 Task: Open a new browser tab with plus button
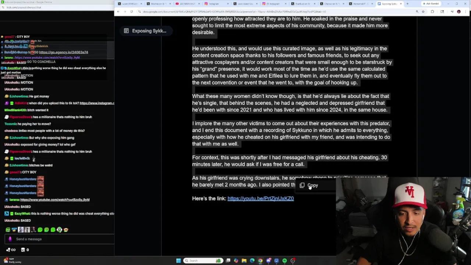coord(407,4)
